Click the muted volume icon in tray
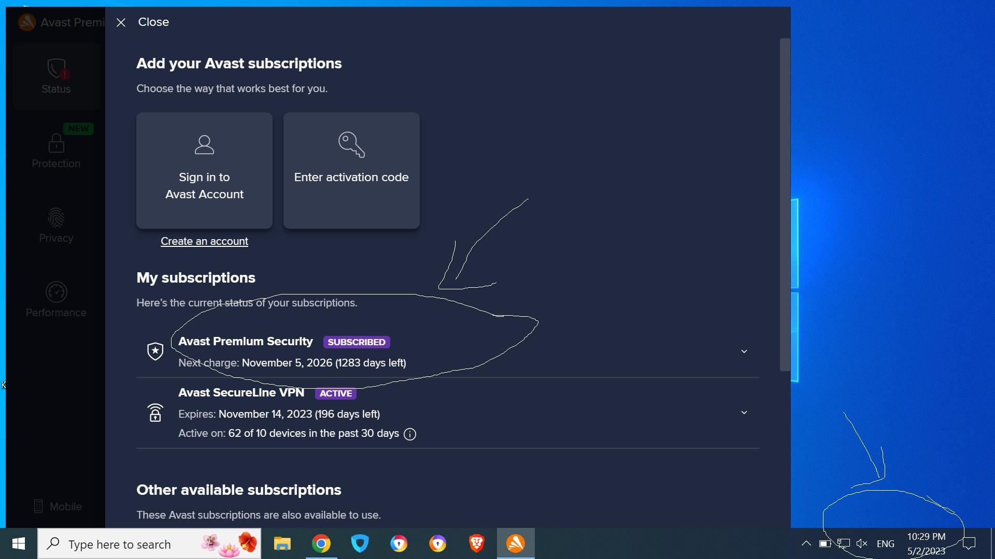 [862, 543]
